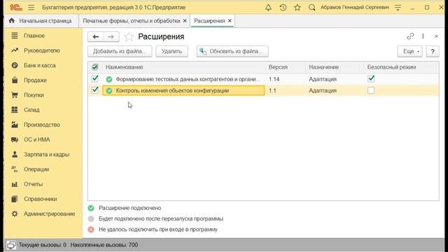Click Добавить из файла button
Viewport: 448px width, 252px height.
coord(120,51)
